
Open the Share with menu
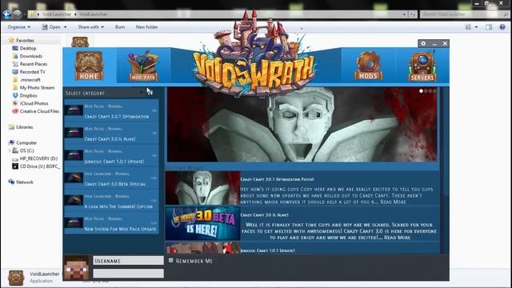[x=90, y=27]
